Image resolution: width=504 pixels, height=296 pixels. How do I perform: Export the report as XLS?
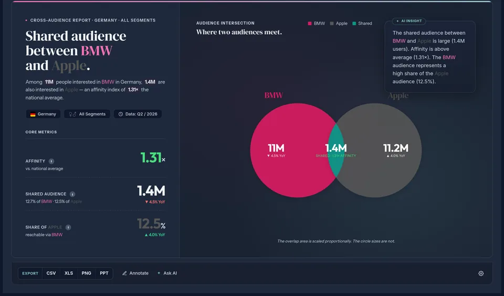point(69,273)
